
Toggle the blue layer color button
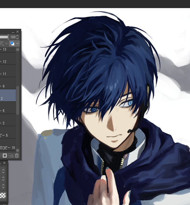point(12,43)
